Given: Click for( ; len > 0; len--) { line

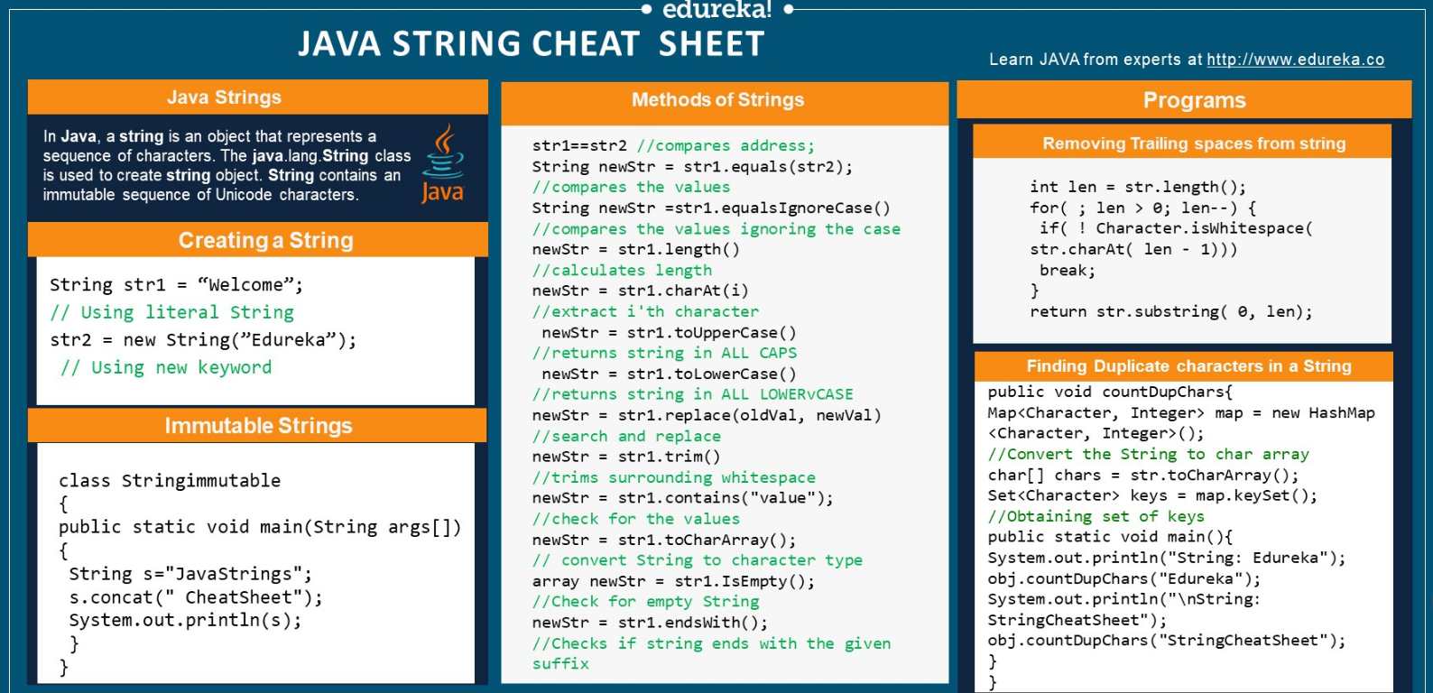Looking at the screenshot, I should 1143,208.
